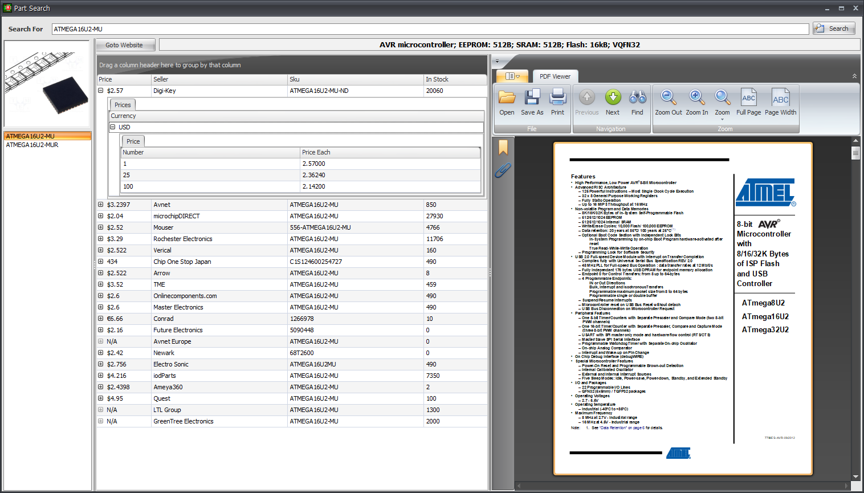Open the PDF viewer menu button tab
This screenshot has width=864, height=493.
click(512, 76)
